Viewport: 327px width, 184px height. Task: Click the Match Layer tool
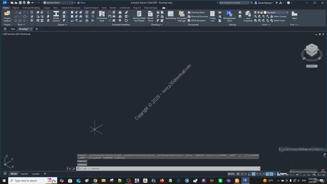point(277,21)
